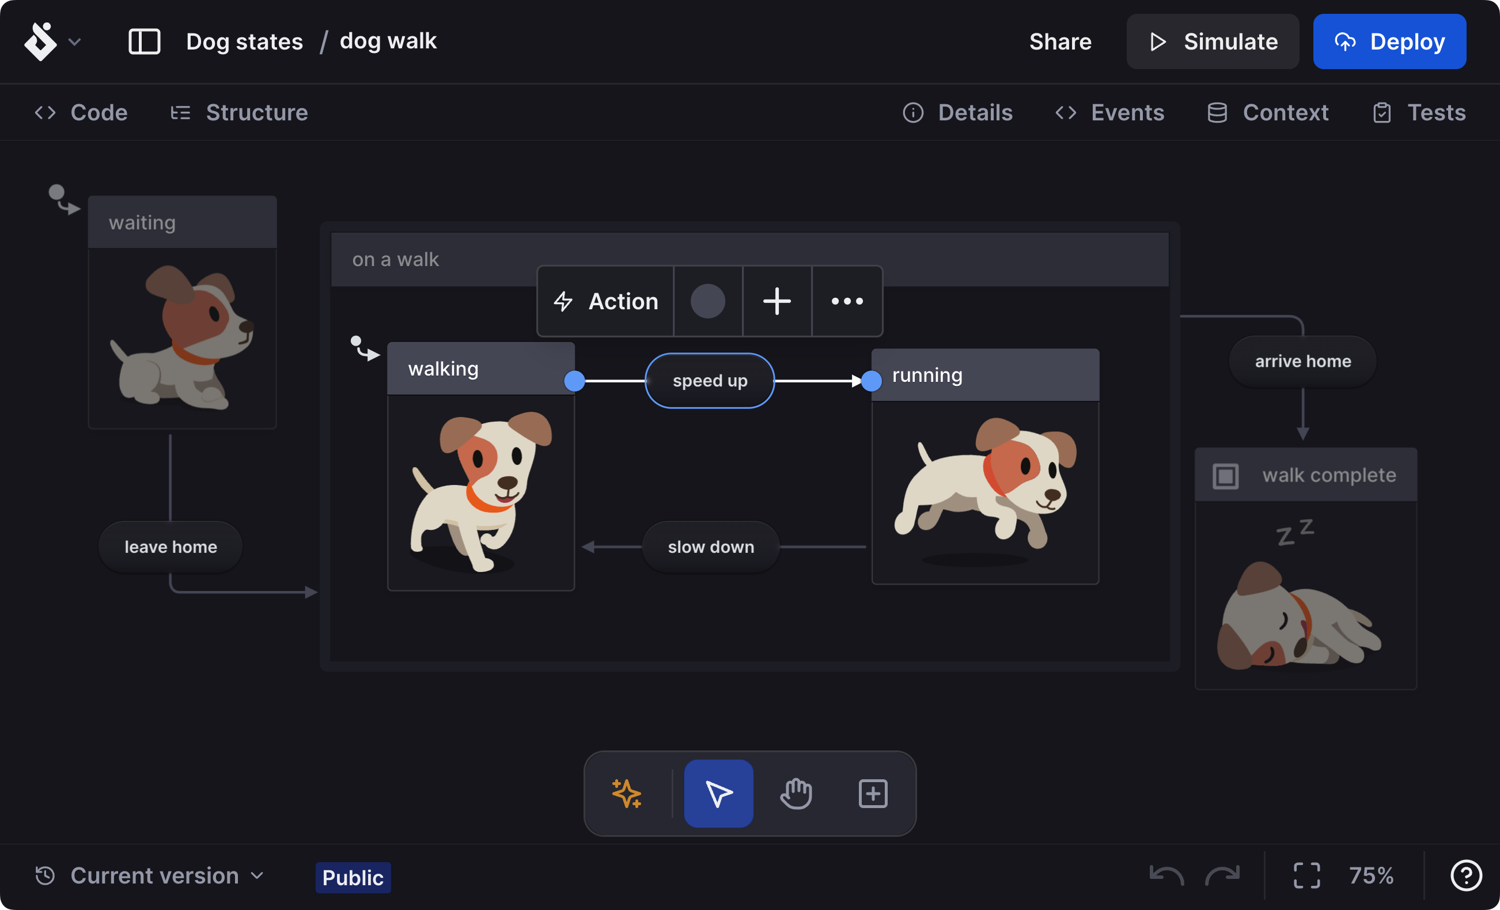
Task: Select the AI/magic sparkle tool
Action: pyautogui.click(x=627, y=793)
